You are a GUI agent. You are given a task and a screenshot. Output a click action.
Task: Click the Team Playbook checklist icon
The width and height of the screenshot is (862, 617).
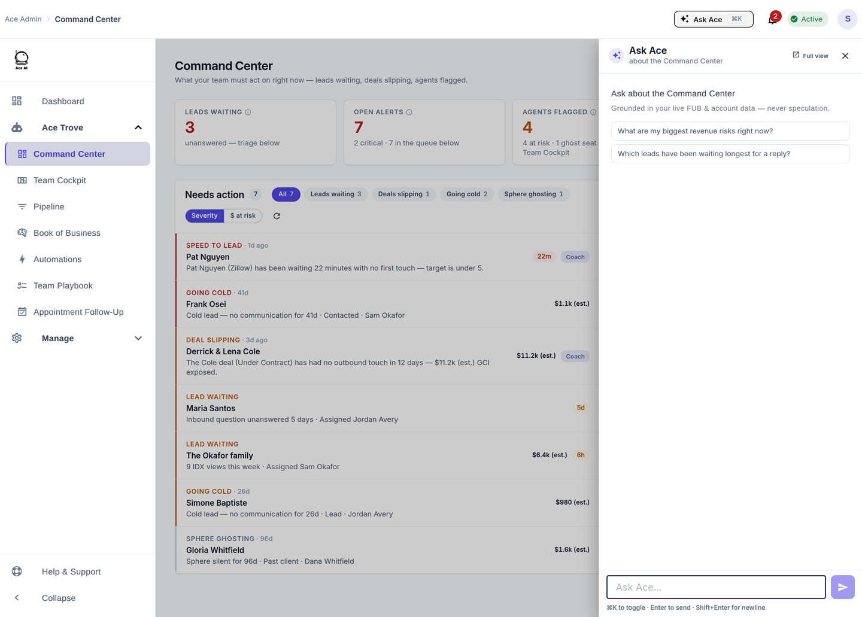coord(22,285)
